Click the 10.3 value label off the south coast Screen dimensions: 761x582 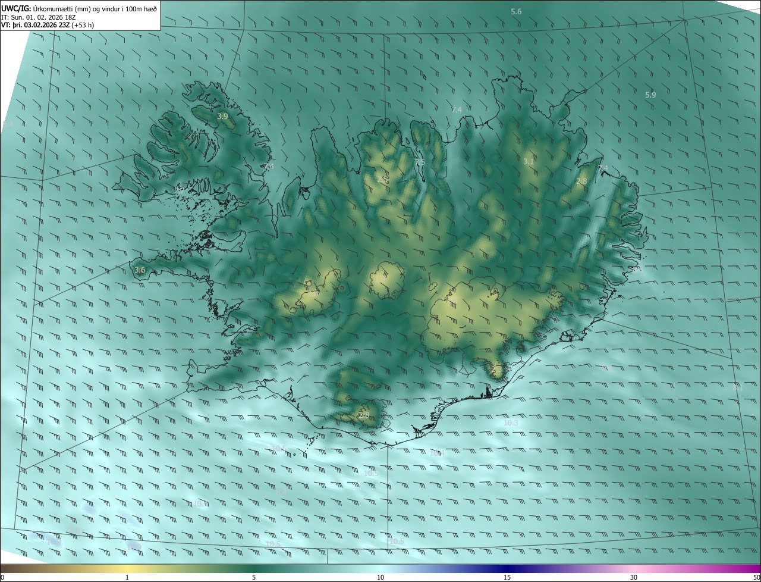[511, 423]
